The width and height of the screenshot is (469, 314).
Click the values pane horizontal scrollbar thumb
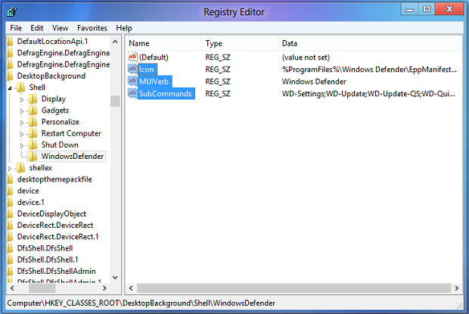click(294, 288)
